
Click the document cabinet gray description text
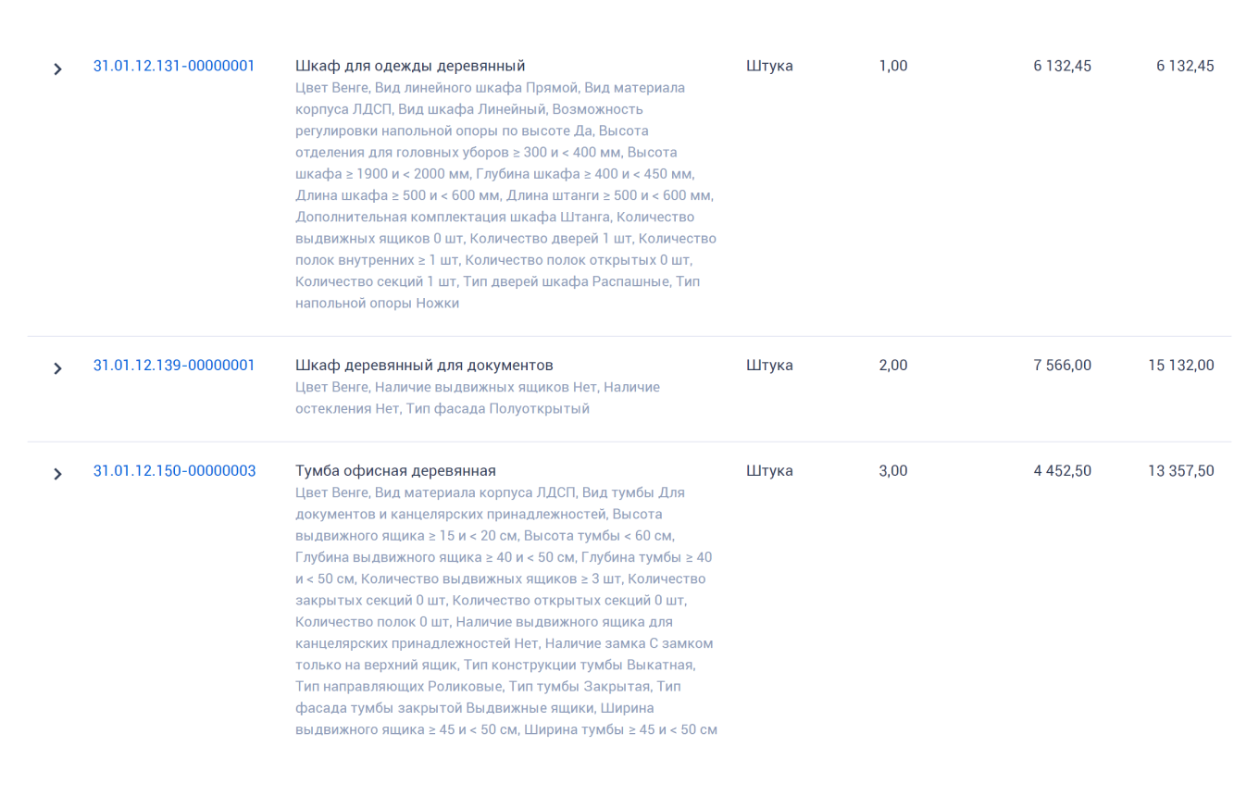point(478,398)
